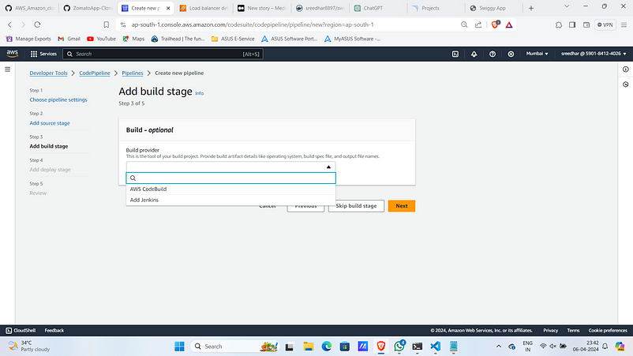The height and width of the screenshot is (356, 633).
Task: Toggle the left hamburger navigation menu
Action: point(7,69)
